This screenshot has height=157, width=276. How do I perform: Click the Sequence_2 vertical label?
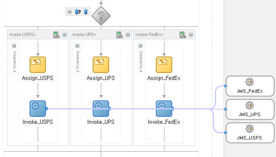15,62
